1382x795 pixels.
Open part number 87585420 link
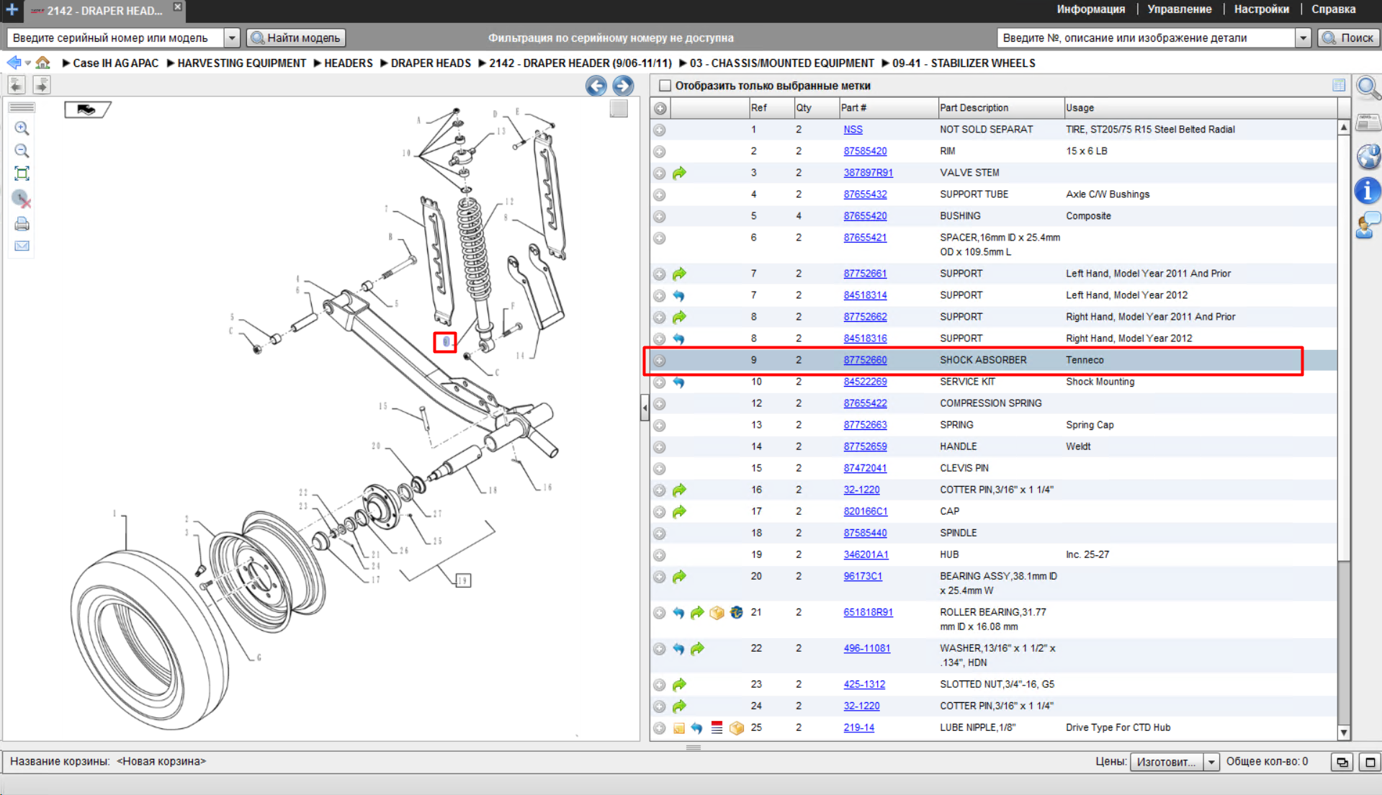(x=865, y=151)
